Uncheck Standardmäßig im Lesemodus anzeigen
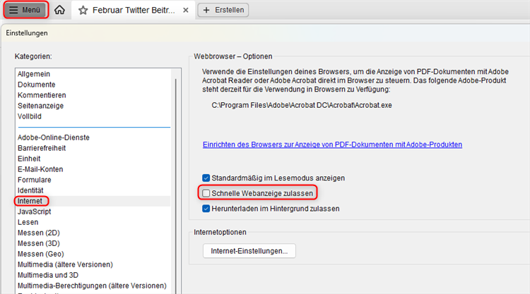 click(206, 178)
